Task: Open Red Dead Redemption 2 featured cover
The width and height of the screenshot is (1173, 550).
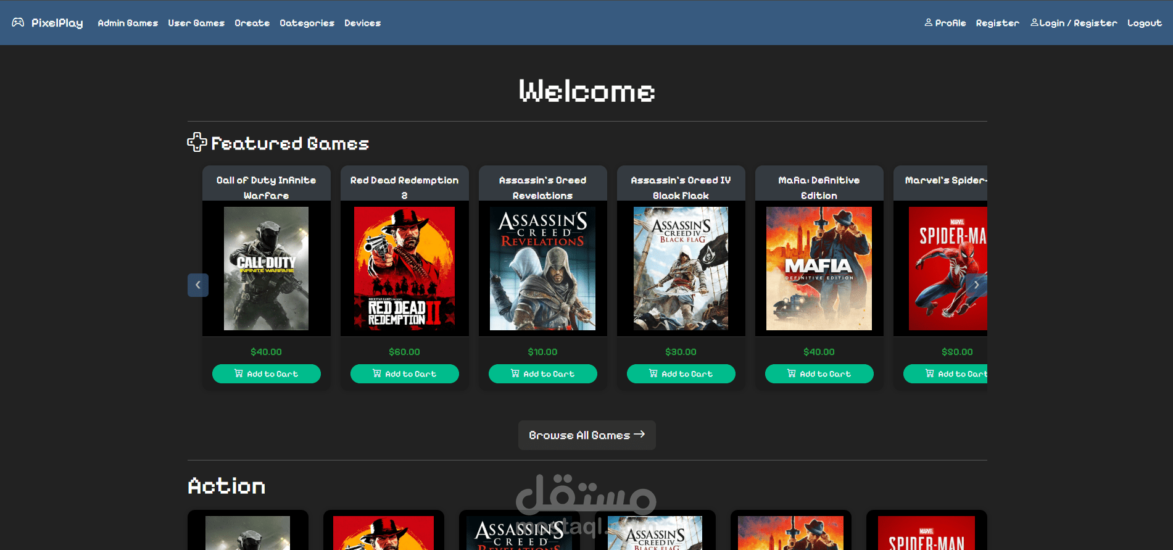Action: coord(404,269)
